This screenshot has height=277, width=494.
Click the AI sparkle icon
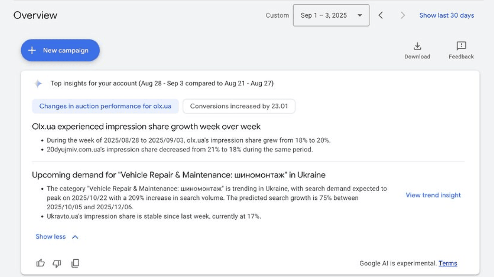(38, 83)
